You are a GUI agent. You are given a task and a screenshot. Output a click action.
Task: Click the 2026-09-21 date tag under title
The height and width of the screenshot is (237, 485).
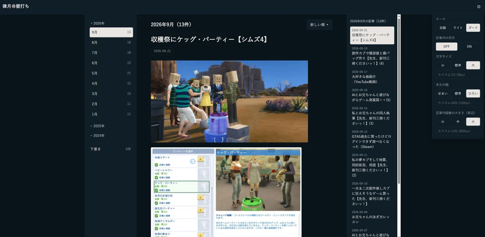click(162, 51)
